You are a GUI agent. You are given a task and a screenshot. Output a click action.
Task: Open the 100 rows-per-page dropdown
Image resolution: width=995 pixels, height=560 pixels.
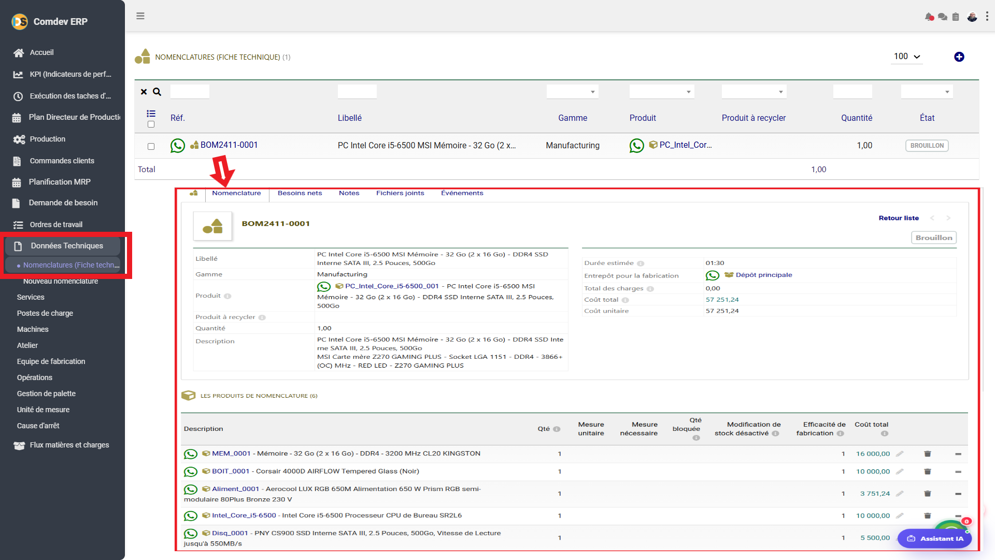907,57
